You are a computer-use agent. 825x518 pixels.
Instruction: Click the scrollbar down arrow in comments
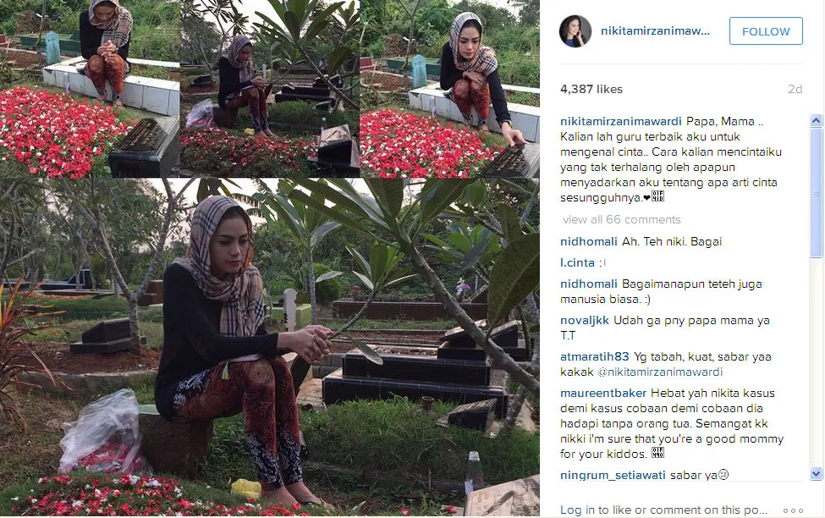[816, 473]
